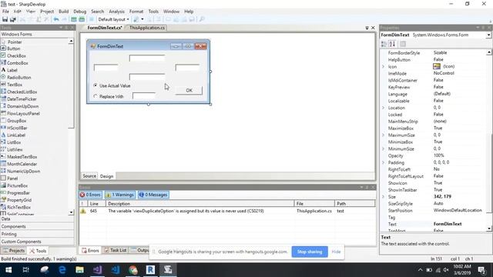Click the Save All toolbar icon
493x277 pixels.
[x=13, y=19]
